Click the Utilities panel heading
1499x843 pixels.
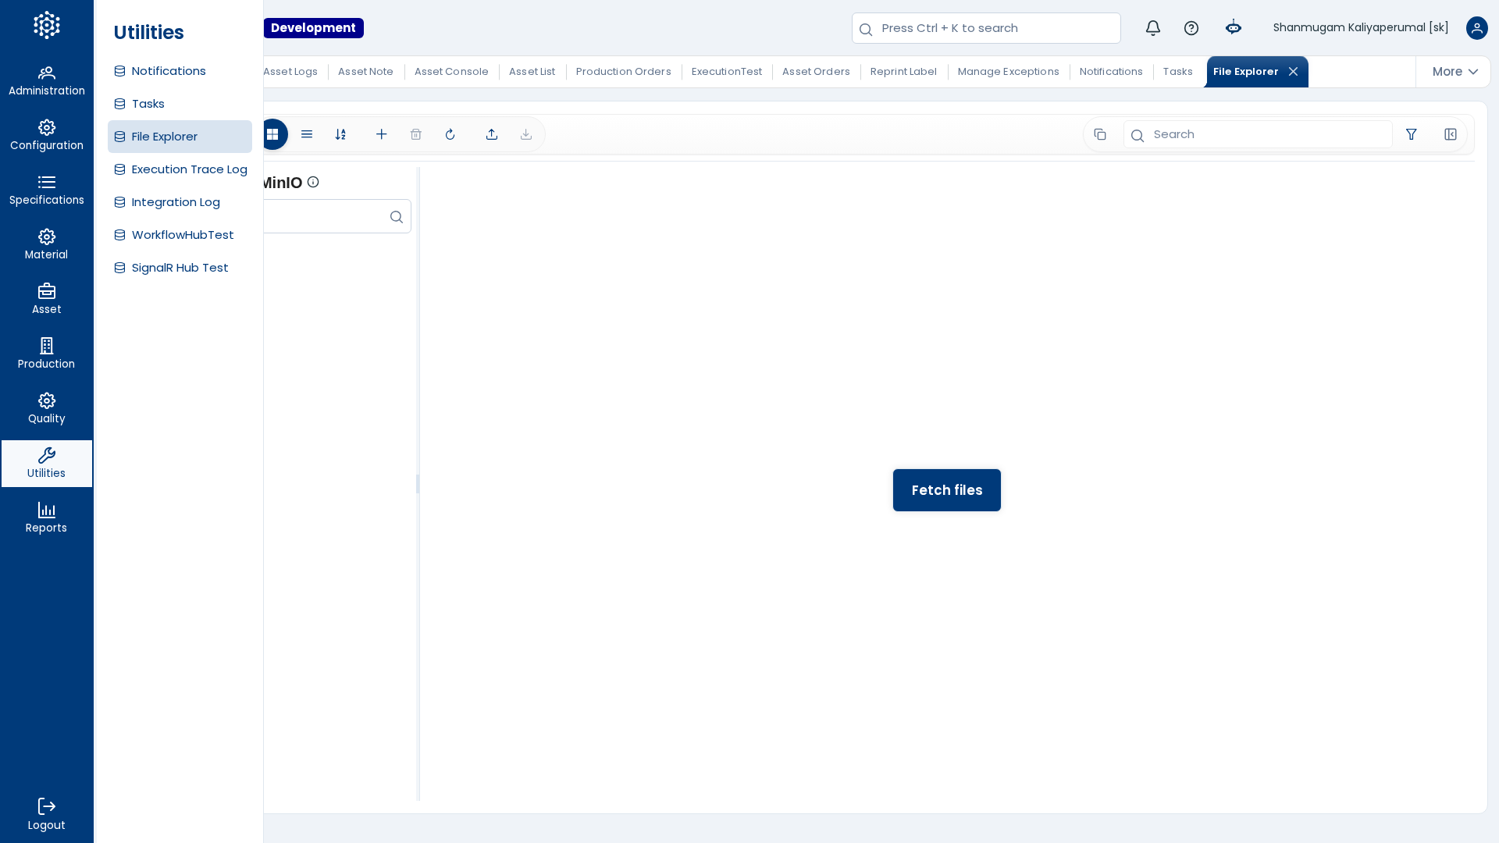pos(149,33)
